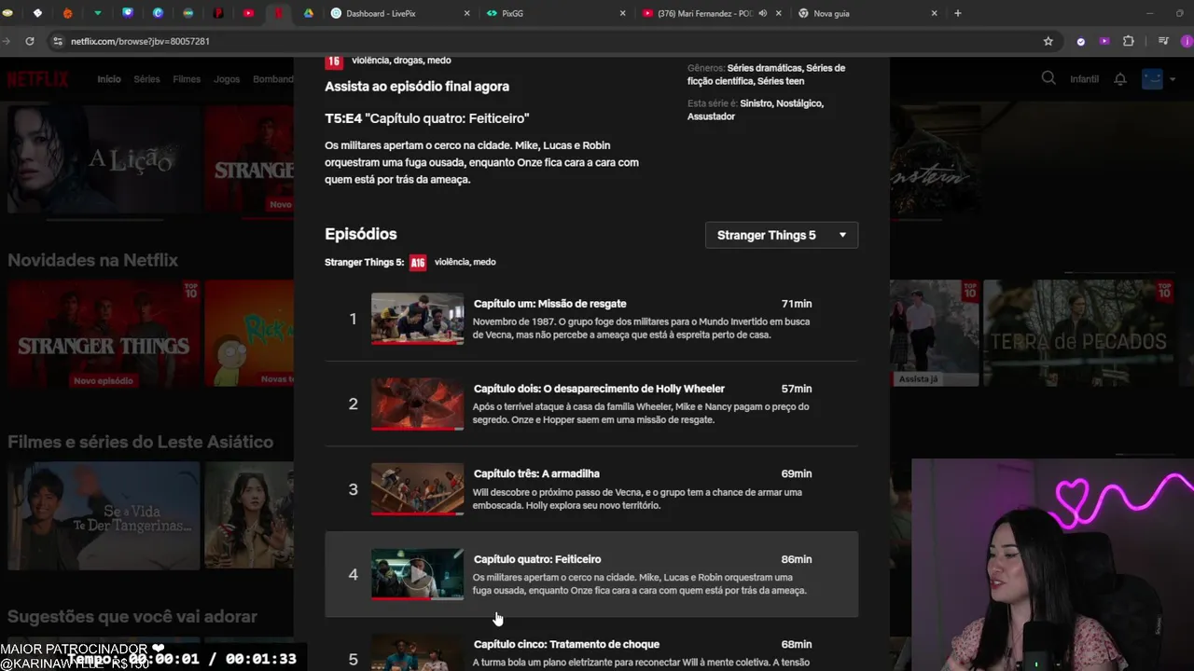Play episode 4 Feiticeiro via play icon
The image size is (1194, 671).
click(417, 574)
